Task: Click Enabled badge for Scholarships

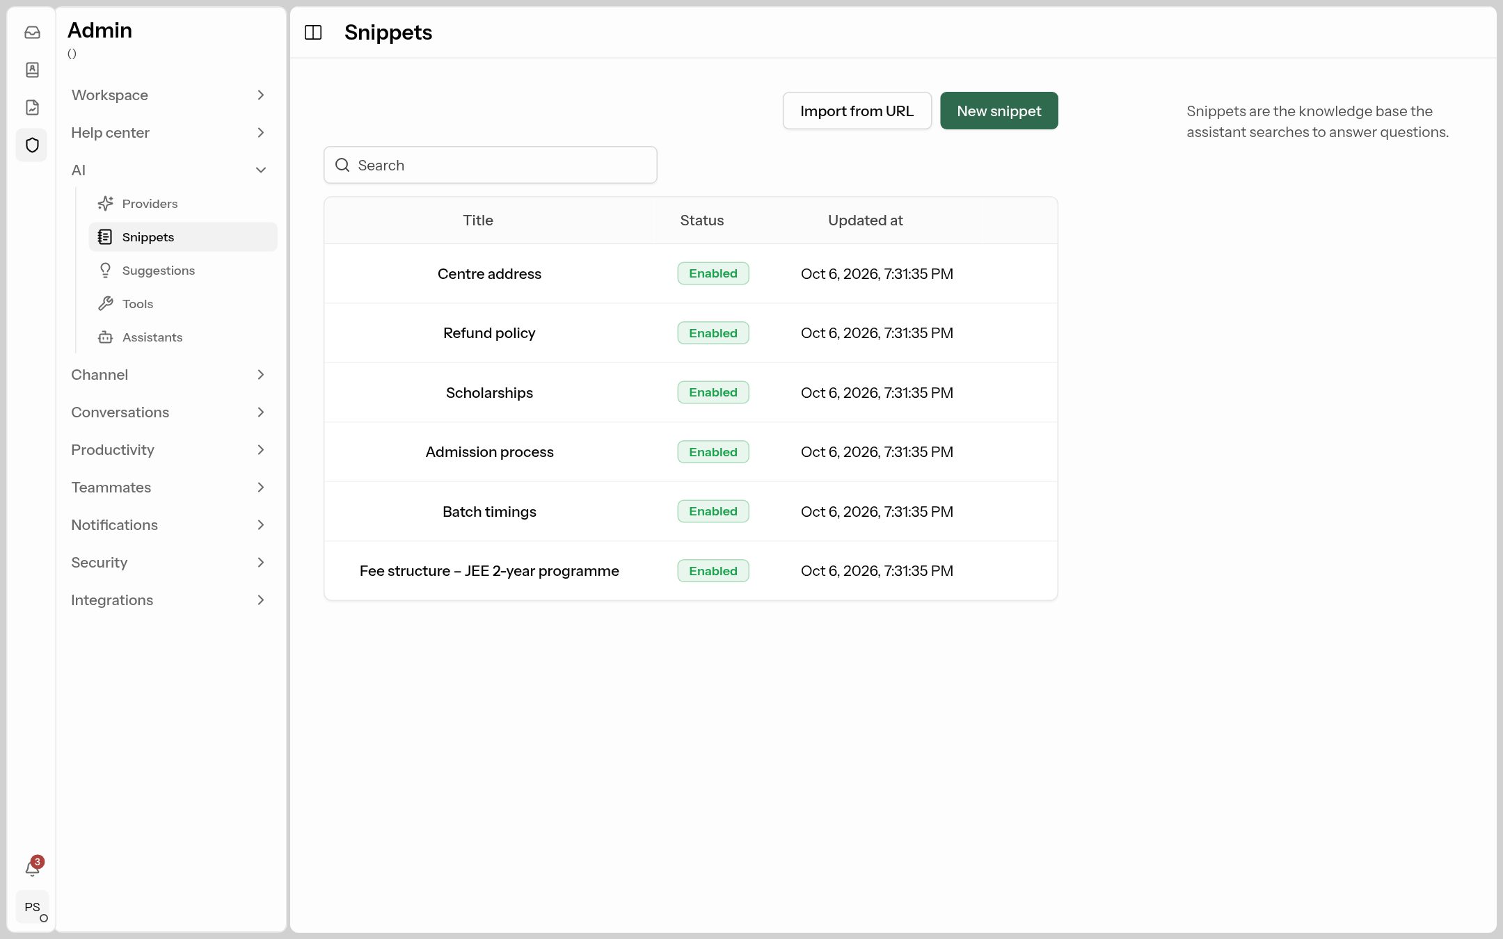Action: click(x=713, y=392)
